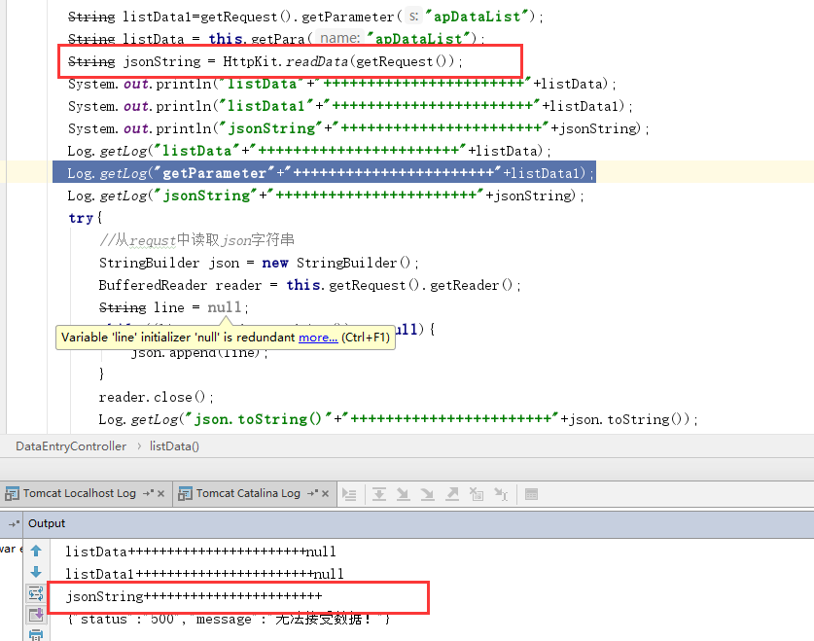Click the 'try{' keyword line
This screenshot has width=814, height=641.
[86, 218]
